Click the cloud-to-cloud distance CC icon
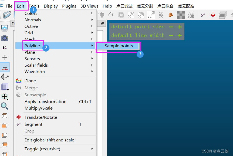Image resolution: width=233 pixels, height=156 pixels. click(161, 15)
